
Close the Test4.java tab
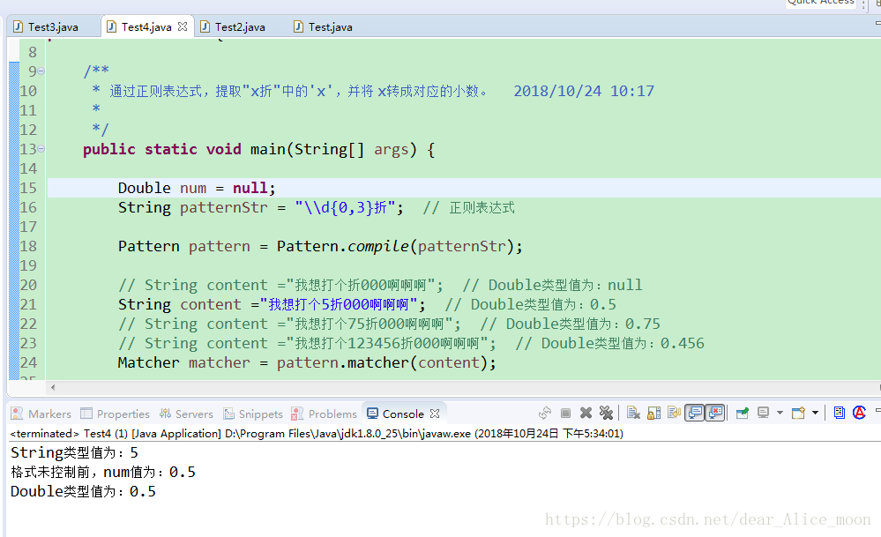(x=183, y=26)
